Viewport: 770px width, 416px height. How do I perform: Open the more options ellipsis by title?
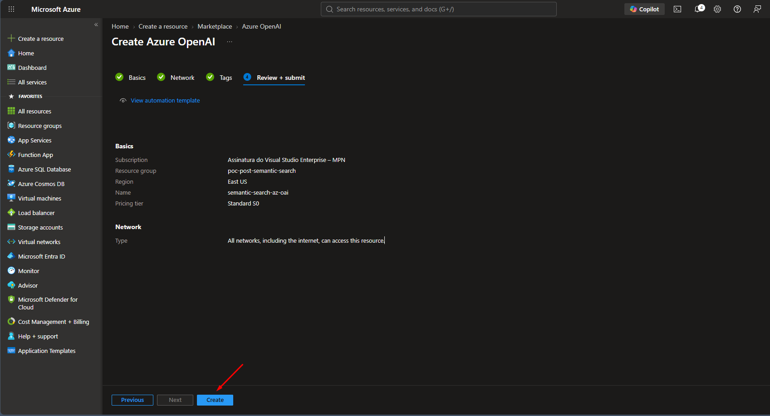(x=230, y=42)
